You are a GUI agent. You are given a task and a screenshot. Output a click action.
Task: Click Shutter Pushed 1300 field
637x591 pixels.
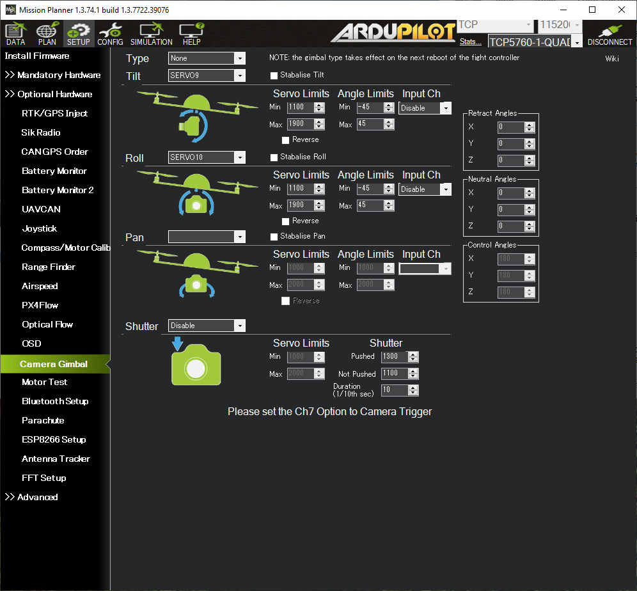(395, 357)
